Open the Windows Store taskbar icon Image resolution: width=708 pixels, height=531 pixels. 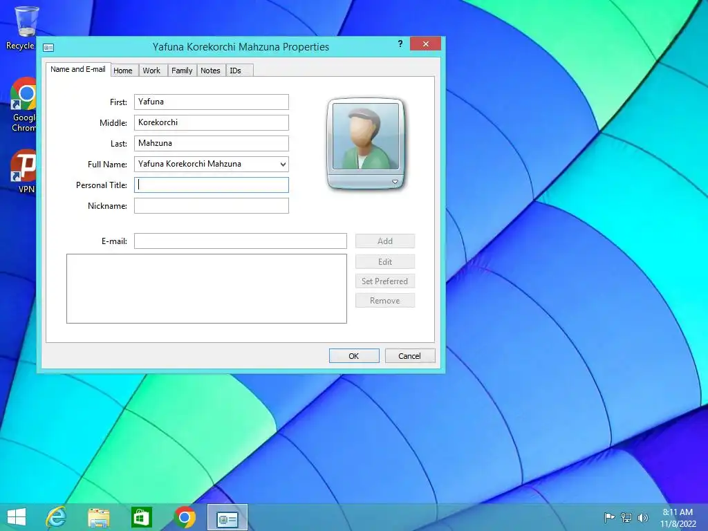(141, 517)
